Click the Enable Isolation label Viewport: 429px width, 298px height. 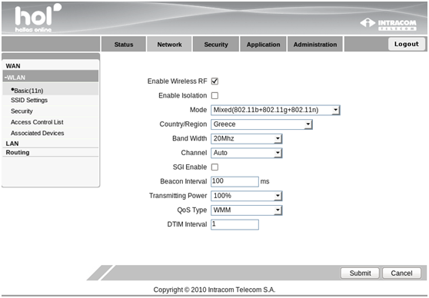point(182,95)
